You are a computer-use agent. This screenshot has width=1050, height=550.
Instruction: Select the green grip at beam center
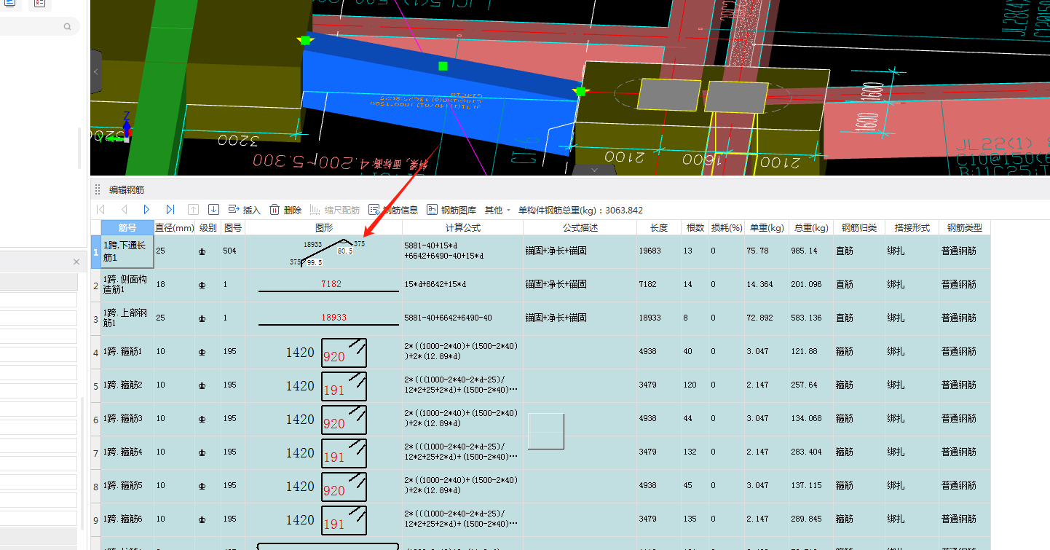click(443, 66)
